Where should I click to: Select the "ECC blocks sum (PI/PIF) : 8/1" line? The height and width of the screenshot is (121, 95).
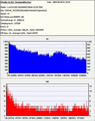(12, 17)
